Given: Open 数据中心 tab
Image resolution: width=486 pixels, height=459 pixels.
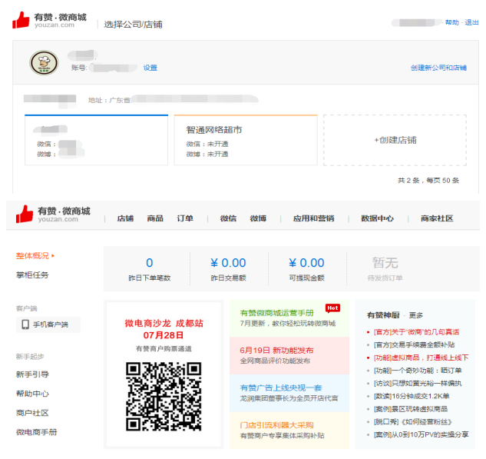Looking at the screenshot, I should [377, 218].
